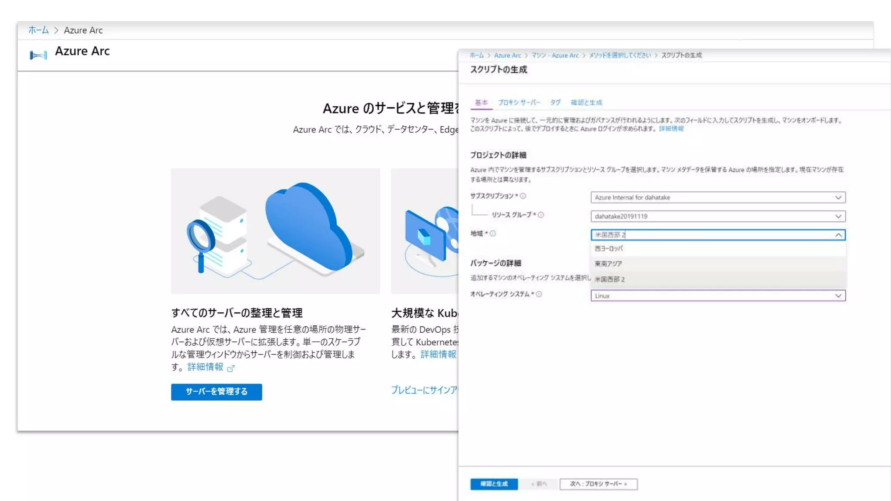Screen dimensions: 891x501
Task: Click the プレビューにサインアップ link
Action: [424, 390]
